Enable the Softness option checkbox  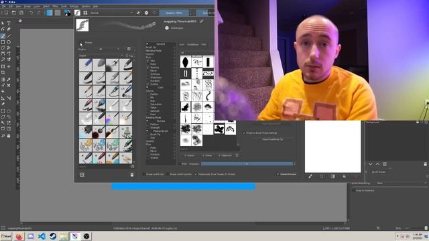[147, 74]
